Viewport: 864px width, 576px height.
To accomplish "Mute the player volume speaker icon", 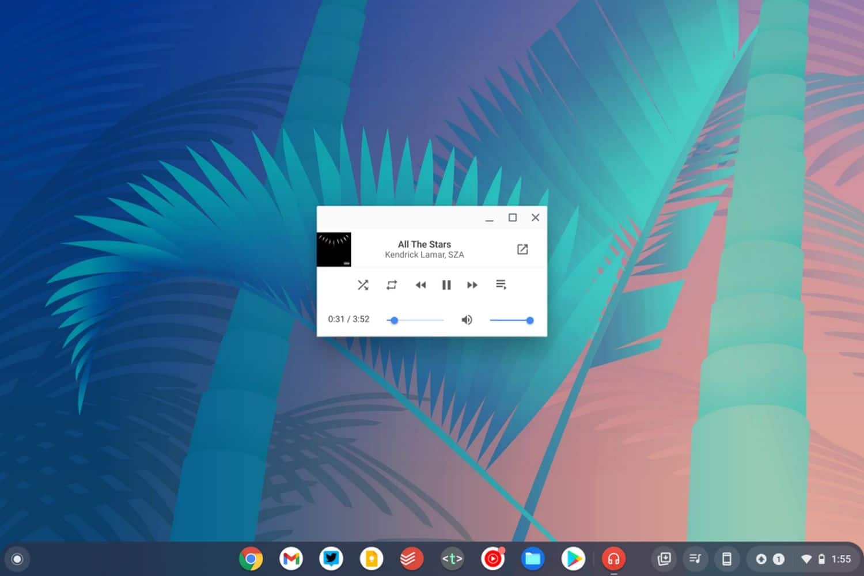I will (x=467, y=320).
